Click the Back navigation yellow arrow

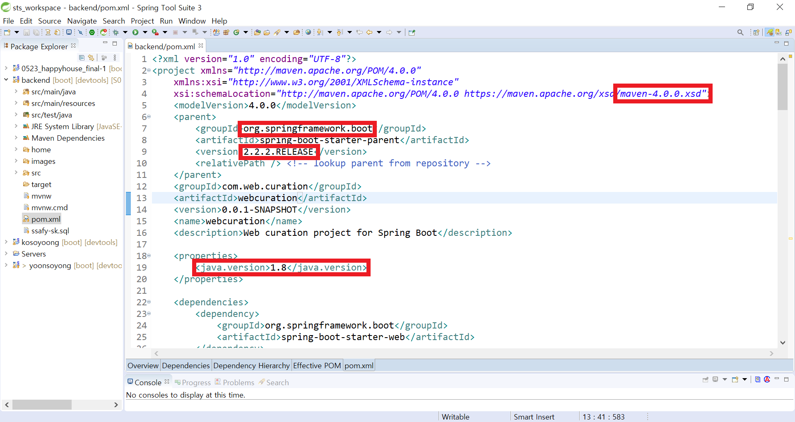tap(369, 32)
